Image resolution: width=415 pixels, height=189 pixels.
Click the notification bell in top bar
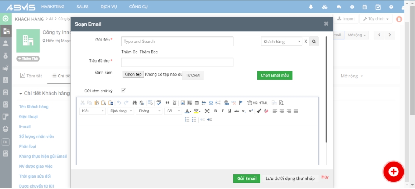(311, 7)
